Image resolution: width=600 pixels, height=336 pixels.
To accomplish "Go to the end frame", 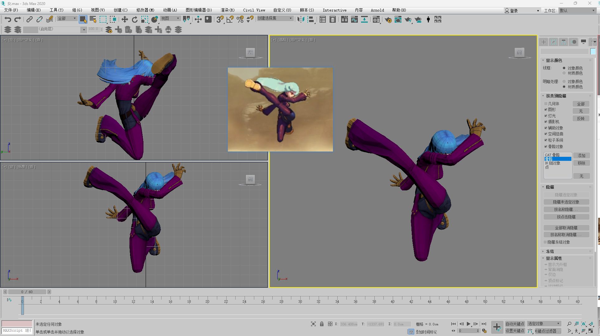I will click(484, 324).
